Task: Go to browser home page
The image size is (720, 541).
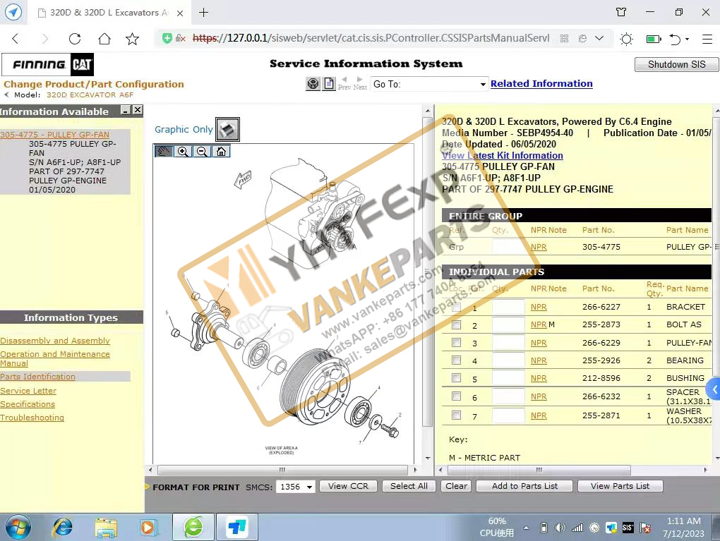Action: [x=104, y=39]
